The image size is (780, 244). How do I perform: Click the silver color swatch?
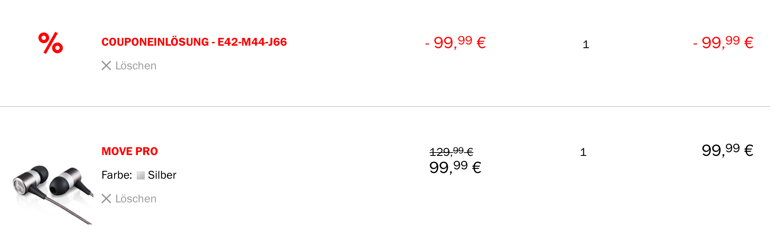[x=141, y=175]
